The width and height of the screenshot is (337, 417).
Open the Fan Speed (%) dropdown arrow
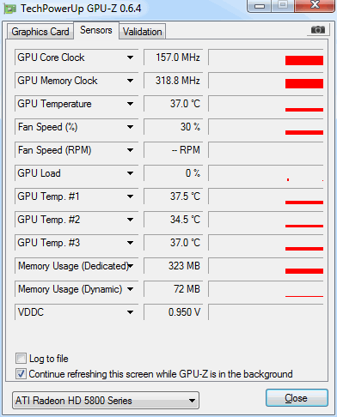130,127
